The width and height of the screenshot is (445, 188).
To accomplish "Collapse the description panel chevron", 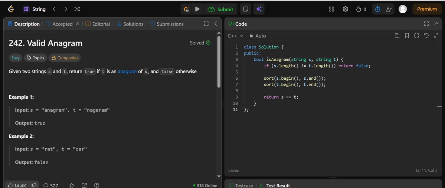I will coord(216,24).
